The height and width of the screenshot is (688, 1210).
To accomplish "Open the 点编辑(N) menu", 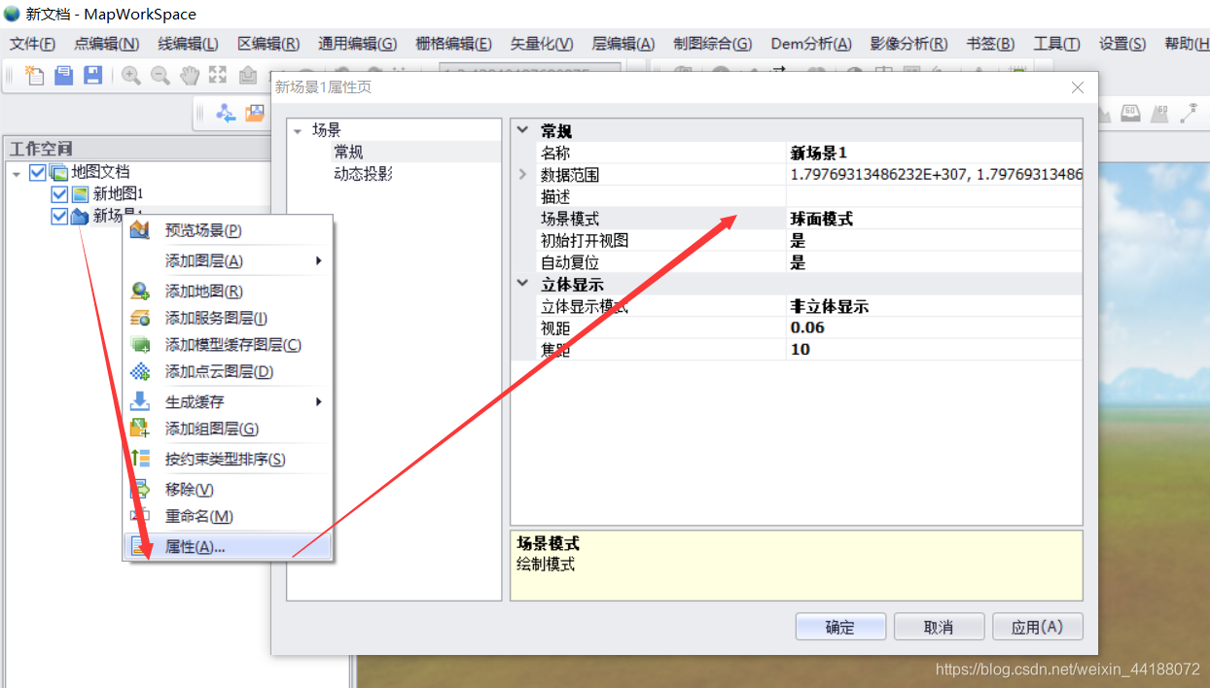I will [x=107, y=44].
